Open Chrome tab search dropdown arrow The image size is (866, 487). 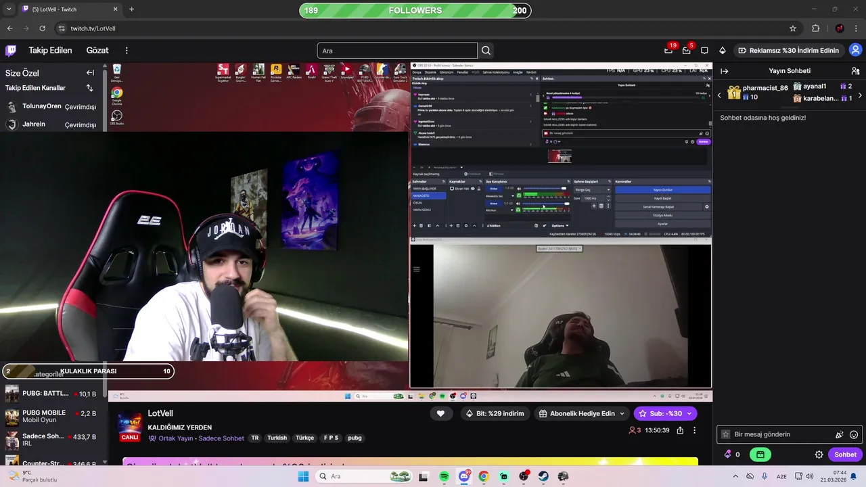point(9,9)
